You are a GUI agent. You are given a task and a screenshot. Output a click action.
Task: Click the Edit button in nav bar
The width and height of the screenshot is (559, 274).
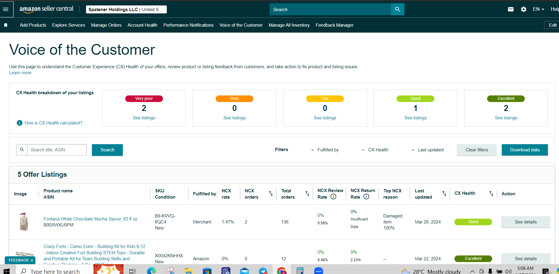[552, 25]
